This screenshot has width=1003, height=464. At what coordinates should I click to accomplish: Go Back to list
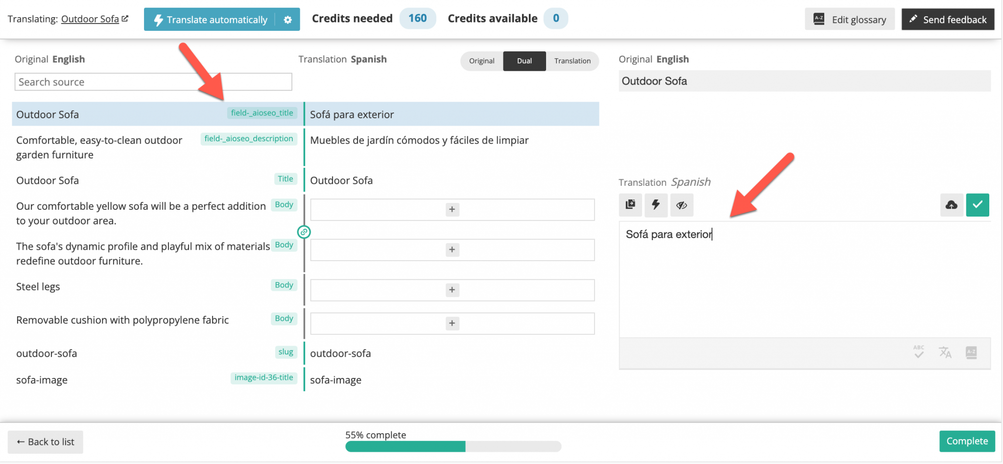coord(46,442)
